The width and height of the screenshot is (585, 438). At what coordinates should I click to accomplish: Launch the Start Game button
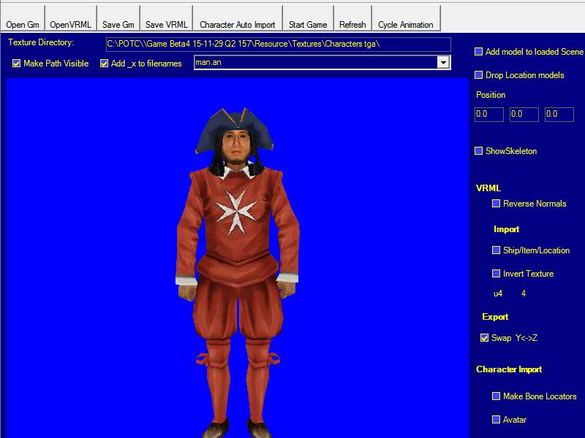coord(308,18)
